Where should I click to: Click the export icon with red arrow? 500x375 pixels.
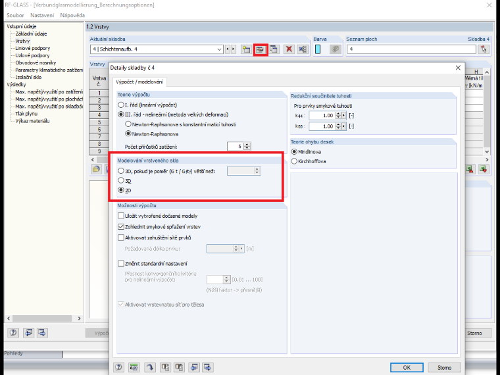tap(470, 169)
